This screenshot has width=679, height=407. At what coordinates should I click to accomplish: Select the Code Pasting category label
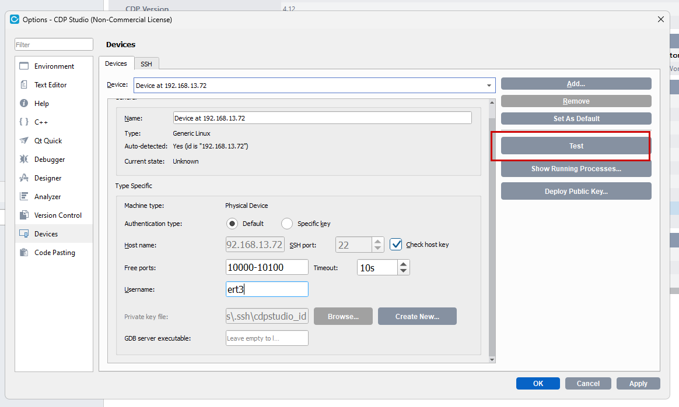55,252
